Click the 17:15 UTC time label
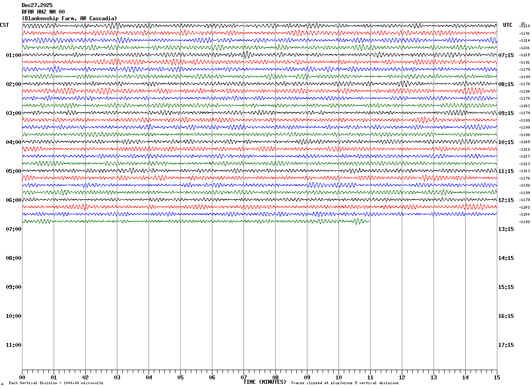The image size is (532, 389). [x=506, y=345]
